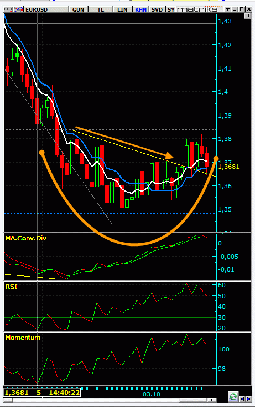Open the chart wave icon next to EURUSD
The width and height of the screenshot is (255, 407).
point(18,9)
